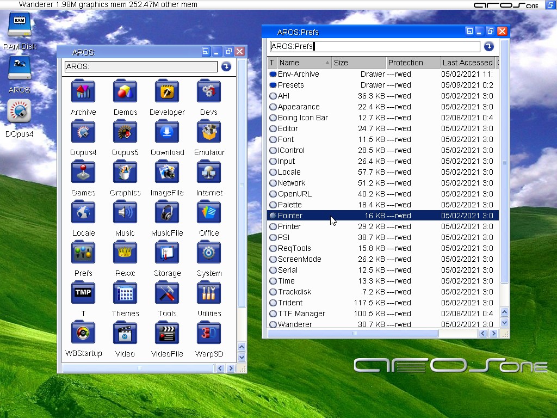
Task: Select the DOpus4 desktop icon
Action: click(19, 112)
